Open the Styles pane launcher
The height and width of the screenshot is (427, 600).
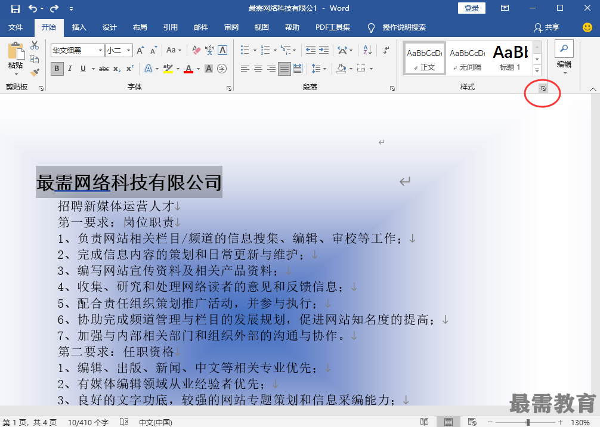543,89
